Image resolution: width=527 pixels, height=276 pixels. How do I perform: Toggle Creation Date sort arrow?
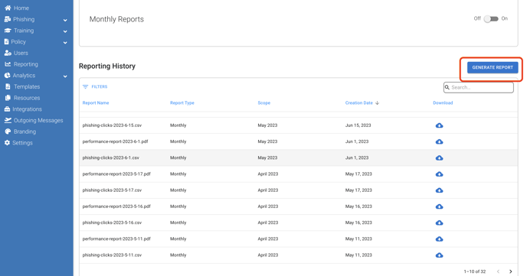click(x=377, y=103)
